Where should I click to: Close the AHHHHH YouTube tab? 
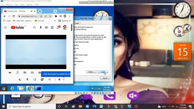point(35,11)
